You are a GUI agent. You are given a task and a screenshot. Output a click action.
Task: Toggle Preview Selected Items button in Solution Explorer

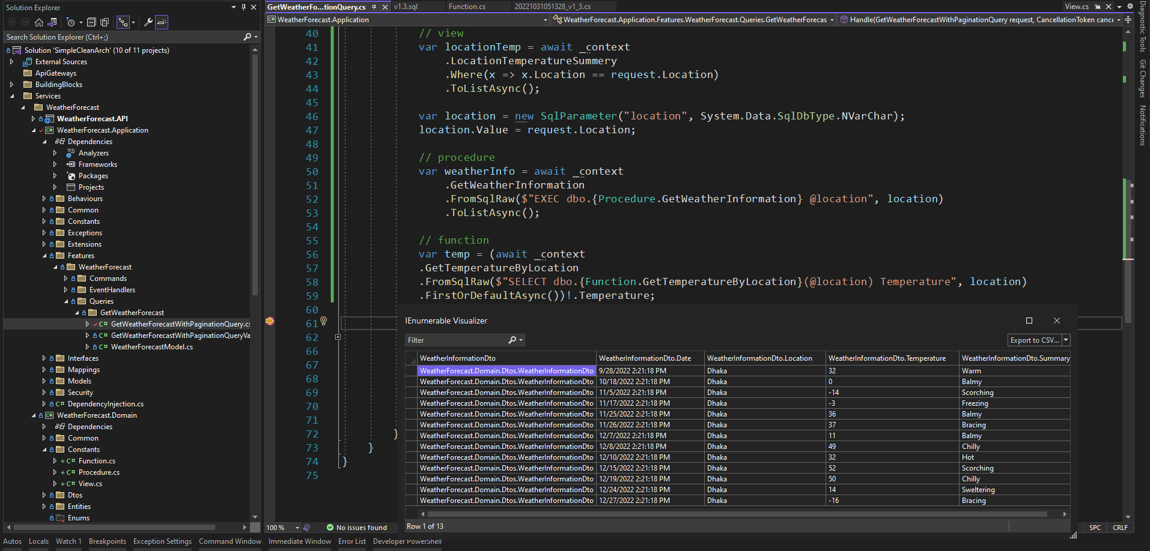pos(162,22)
